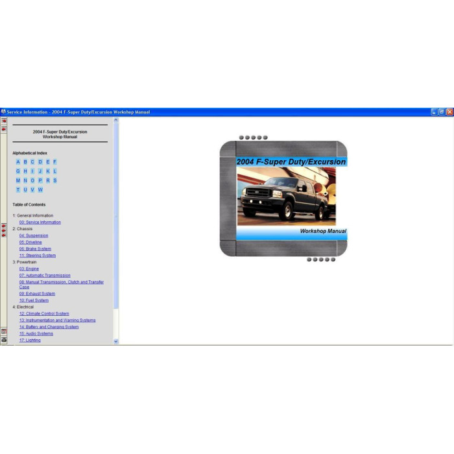Open alphabetical index letter N
Image resolution: width=454 pixels, height=454 pixels.
tap(25, 180)
